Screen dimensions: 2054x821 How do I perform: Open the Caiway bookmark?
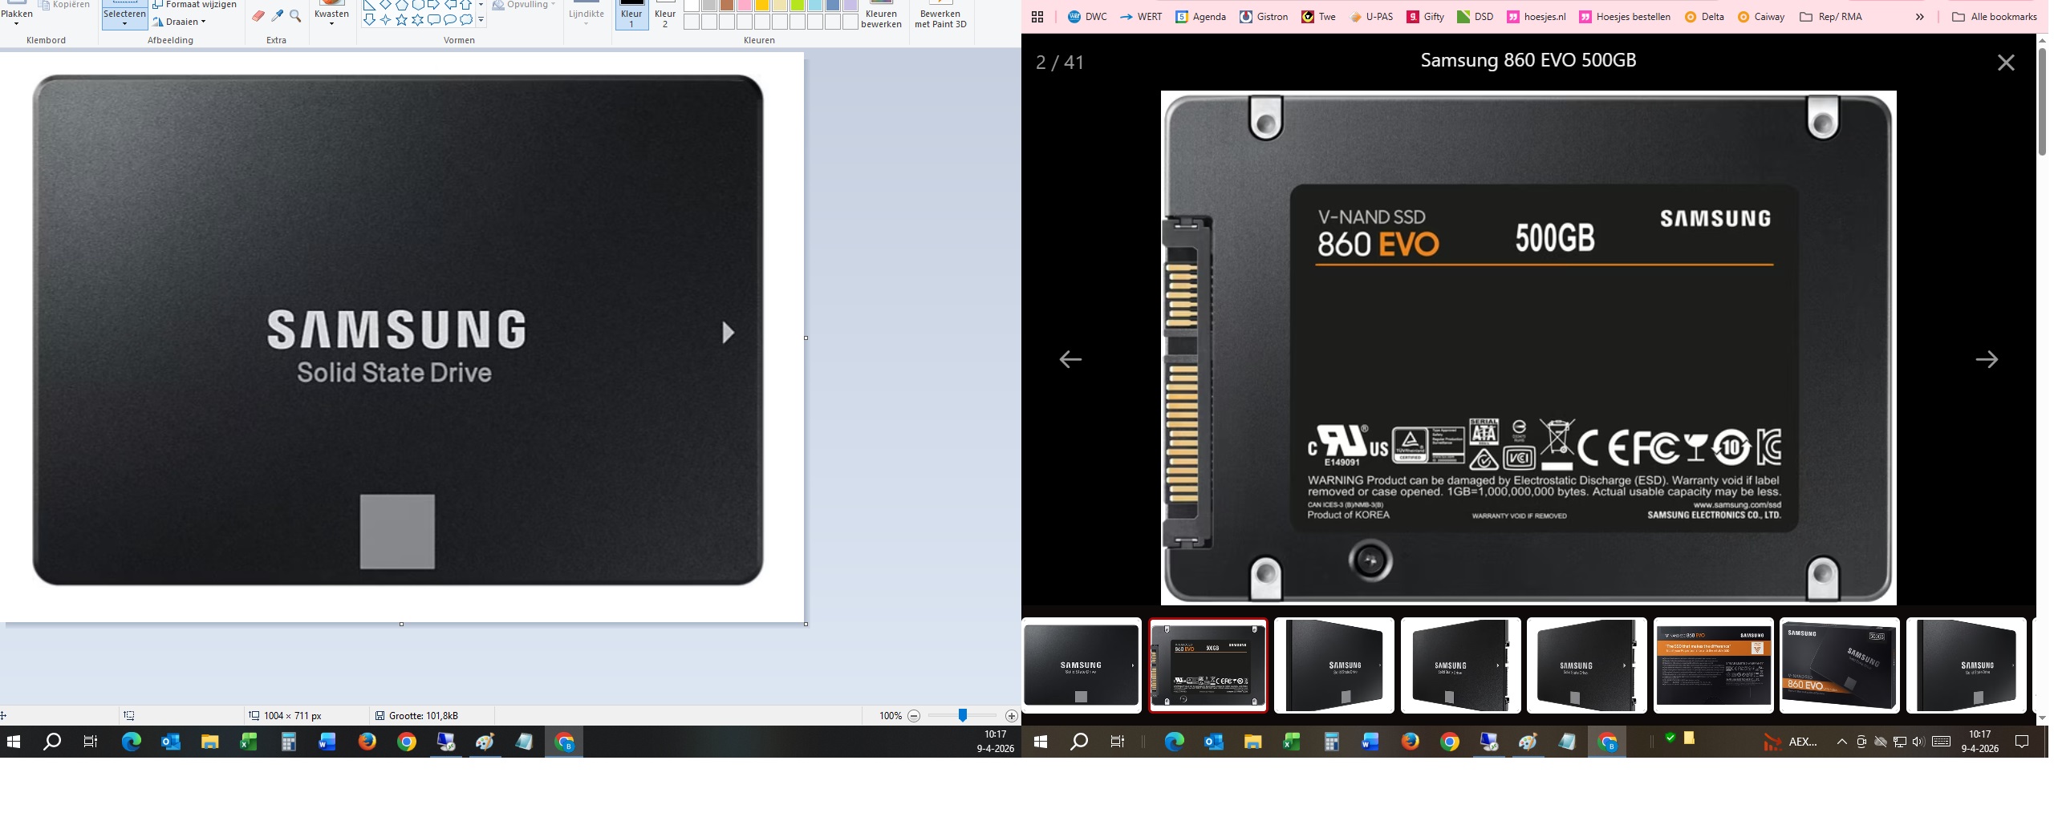pyautogui.click(x=1760, y=17)
